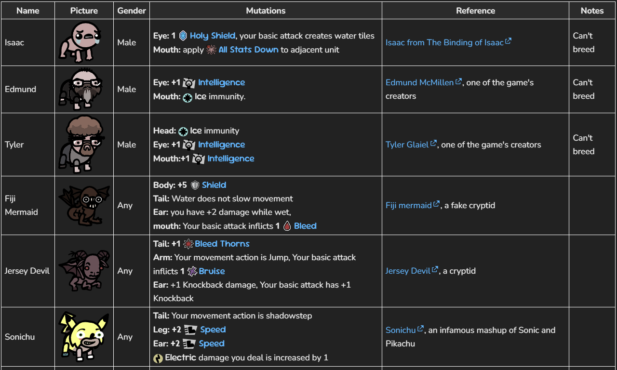The width and height of the screenshot is (617, 370).
Task: Open the Tyler Glaiel reference link
Action: coord(407,145)
